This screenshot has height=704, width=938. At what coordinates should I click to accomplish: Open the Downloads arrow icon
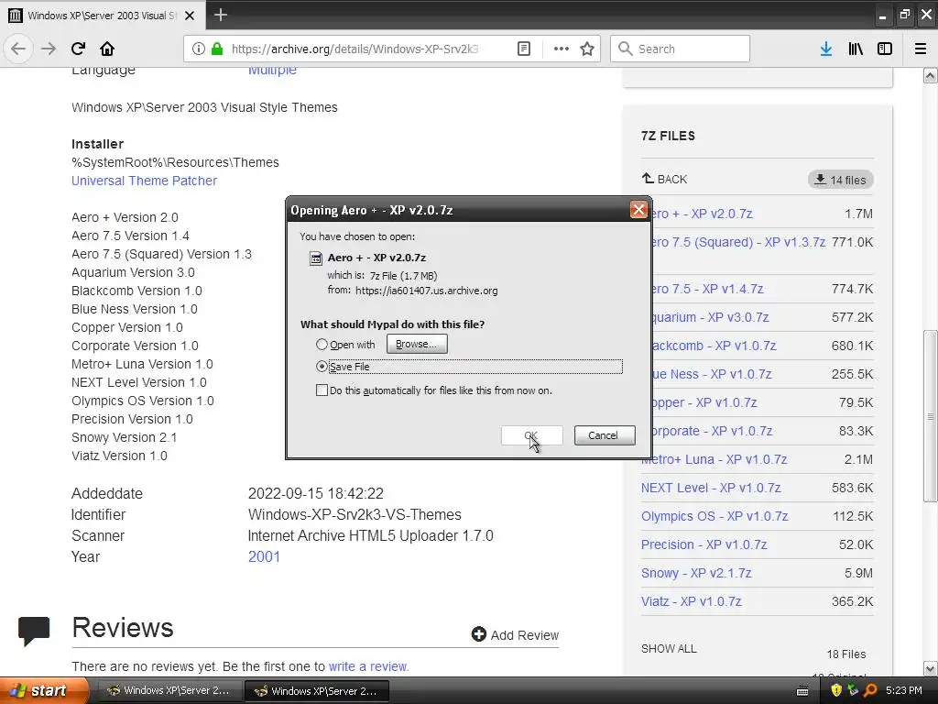[x=826, y=49]
